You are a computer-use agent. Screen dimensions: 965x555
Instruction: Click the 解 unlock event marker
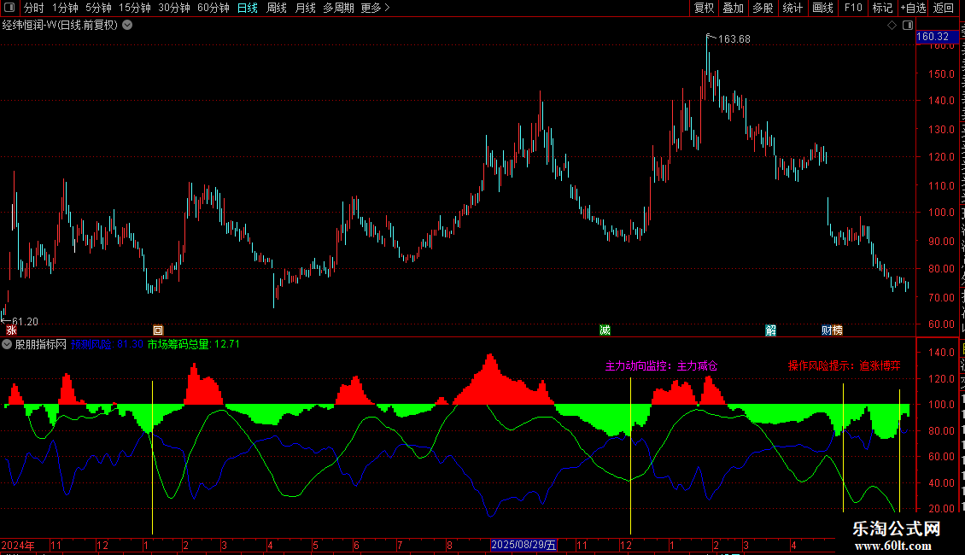pyautogui.click(x=770, y=330)
